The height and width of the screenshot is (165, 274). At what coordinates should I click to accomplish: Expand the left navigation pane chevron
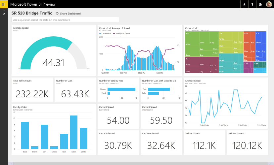[4, 11]
